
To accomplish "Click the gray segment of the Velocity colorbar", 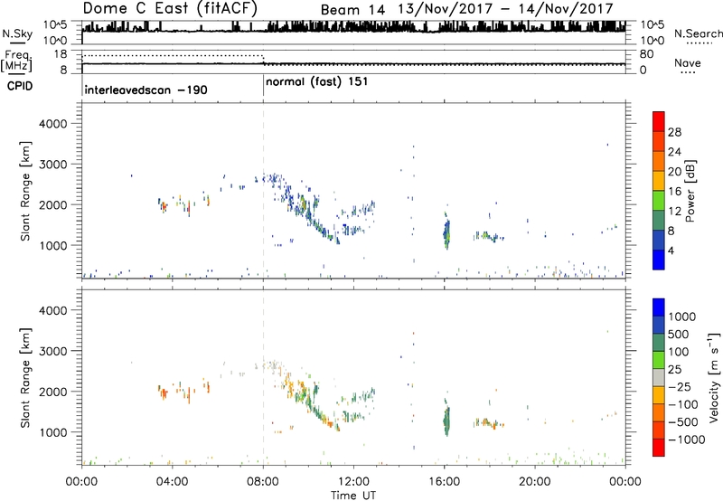I will (x=659, y=378).
